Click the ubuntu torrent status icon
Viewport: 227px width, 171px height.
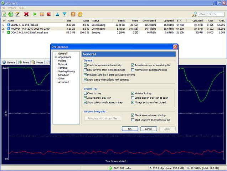pos(9,25)
